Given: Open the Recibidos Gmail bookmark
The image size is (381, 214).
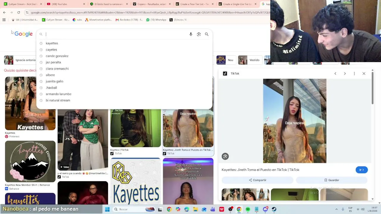Looking at the screenshot, I should (x=129, y=20).
